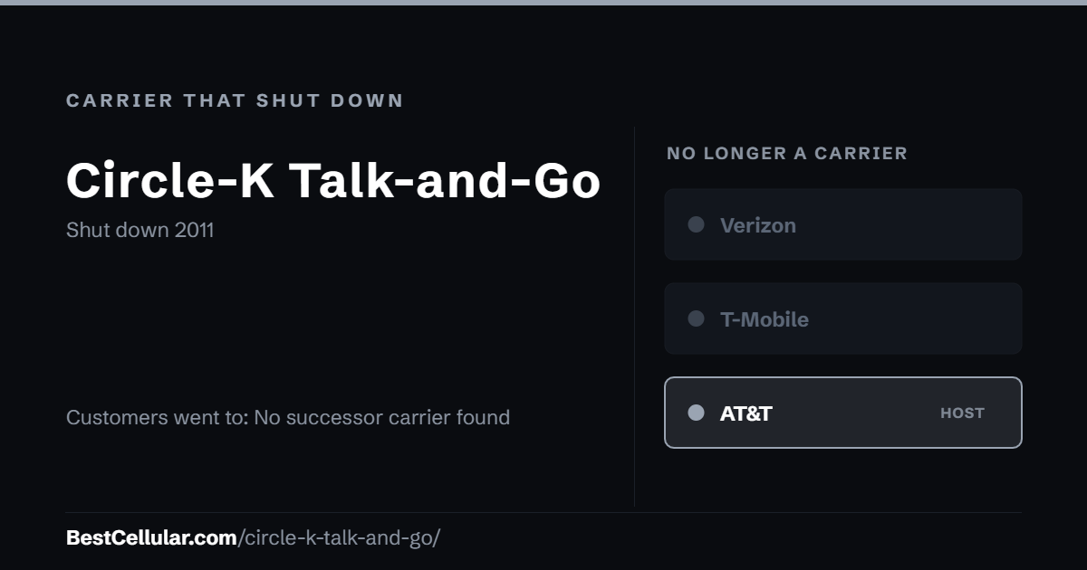Image resolution: width=1087 pixels, height=570 pixels.
Task: Click the Circle-K Talk-and-Go heading
Action: [x=333, y=180]
